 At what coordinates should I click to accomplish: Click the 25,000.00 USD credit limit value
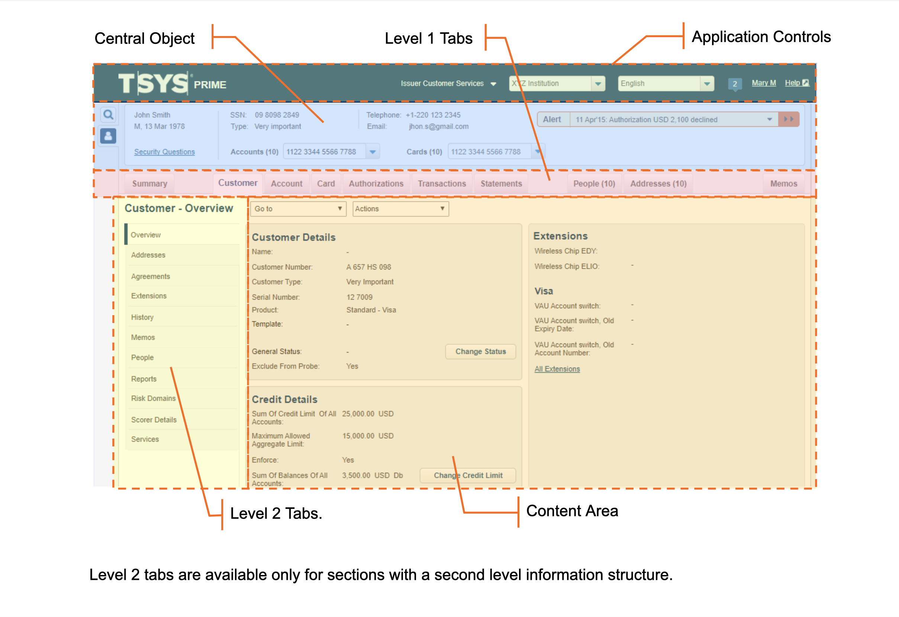[368, 414]
